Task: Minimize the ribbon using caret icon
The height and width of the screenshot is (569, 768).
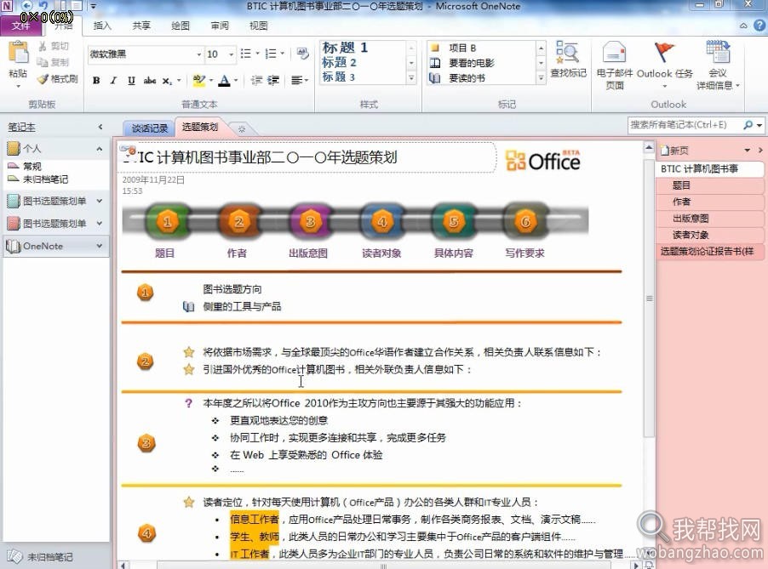Action: pos(744,26)
